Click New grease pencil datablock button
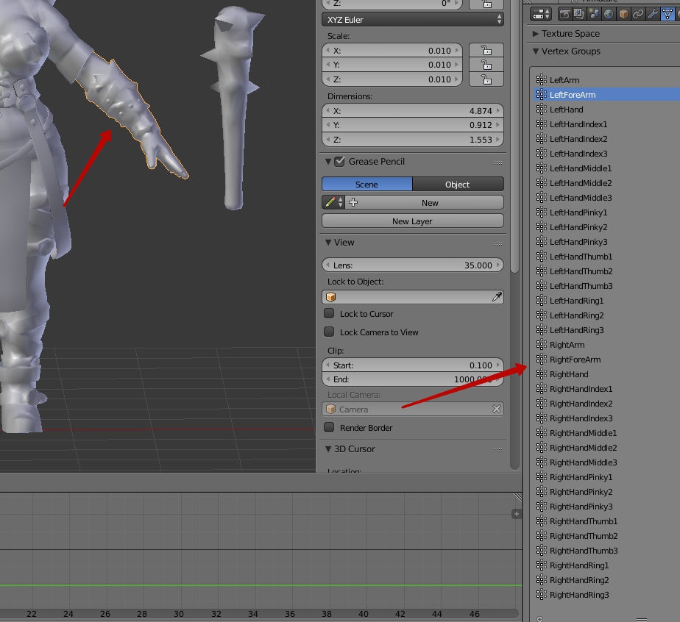680x622 pixels. (x=425, y=202)
